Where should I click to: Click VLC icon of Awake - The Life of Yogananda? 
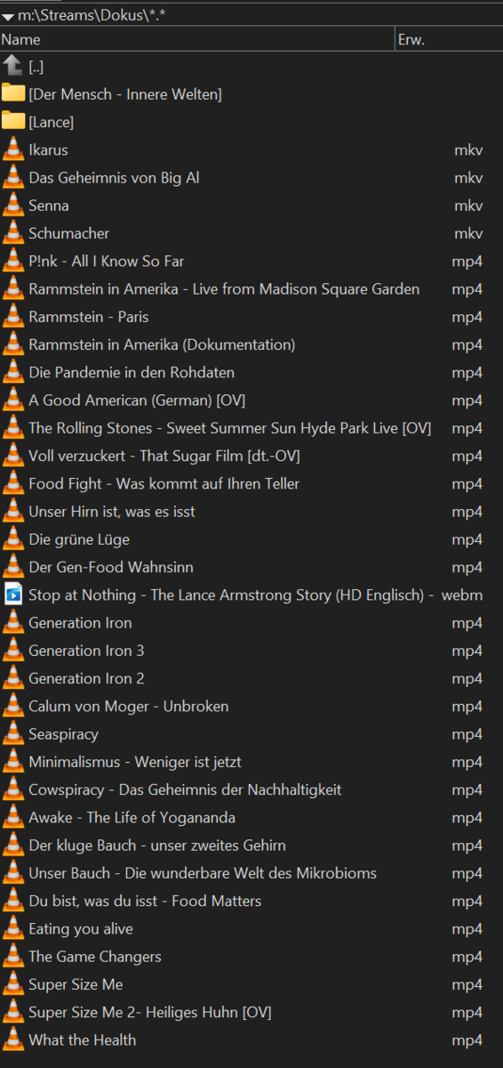13,817
